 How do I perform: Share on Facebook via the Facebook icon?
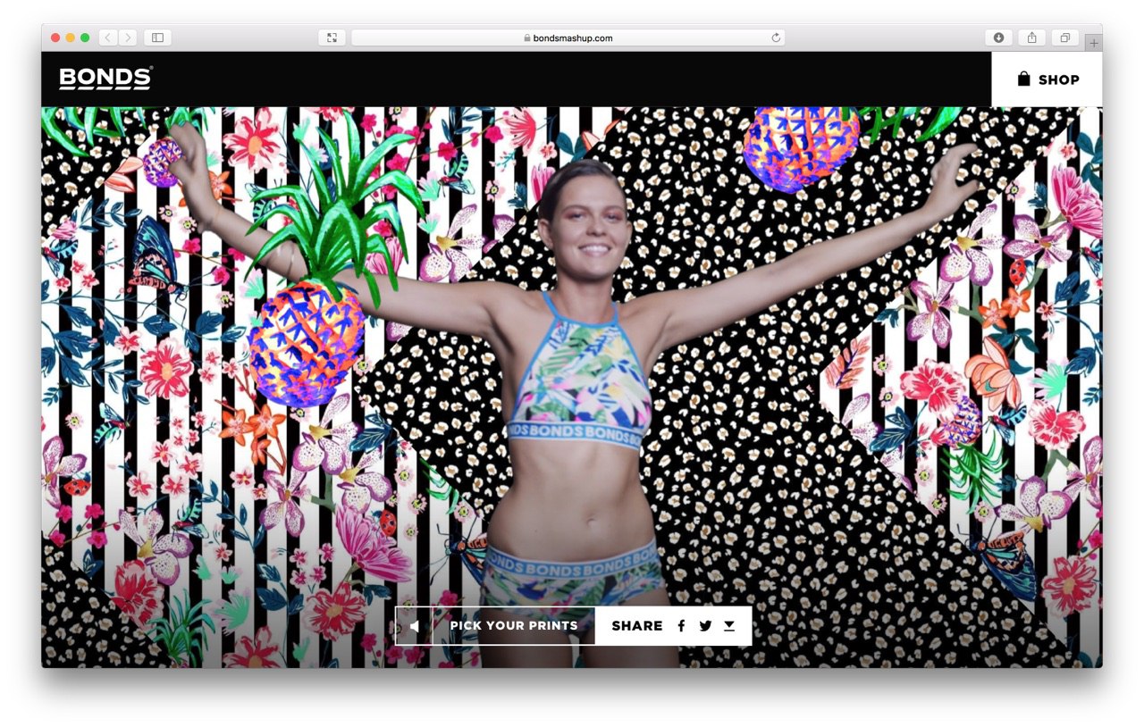coord(681,626)
